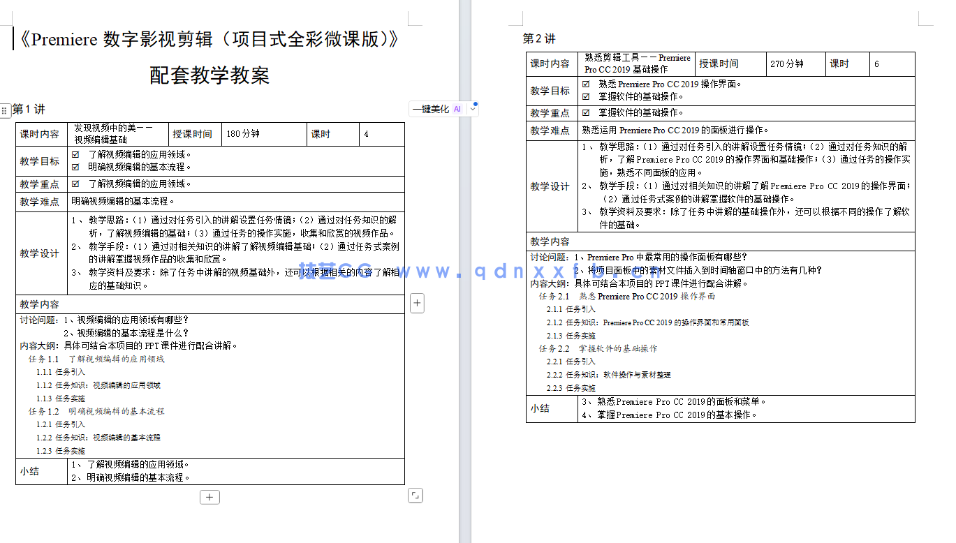Image resolution: width=956 pixels, height=543 pixels.
Task: Click the fullscreen expand icon under page one
Action: [x=416, y=495]
